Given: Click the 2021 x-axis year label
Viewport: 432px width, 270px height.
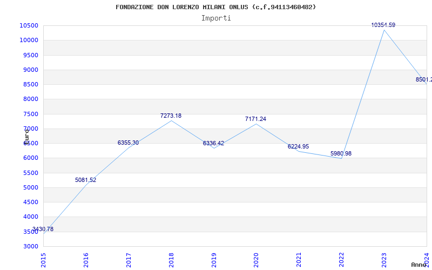Looking at the screenshot, I should [x=299, y=260].
